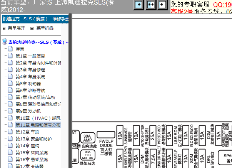Click the page icon beside 第9章 发动机

pyautogui.click(x=10, y=111)
